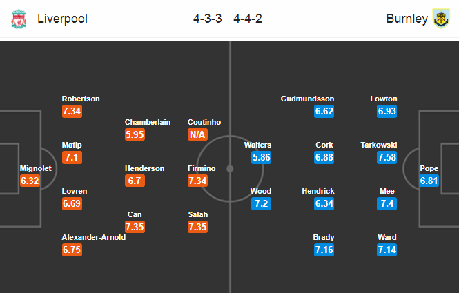Click the Gudmundsson player label
This screenshot has width=459, height=293.
(x=307, y=99)
